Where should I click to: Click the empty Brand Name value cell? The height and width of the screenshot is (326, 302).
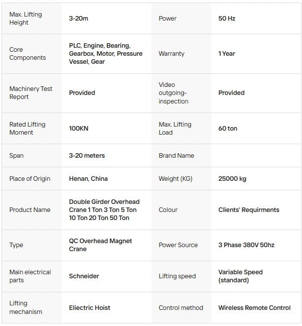click(x=256, y=156)
